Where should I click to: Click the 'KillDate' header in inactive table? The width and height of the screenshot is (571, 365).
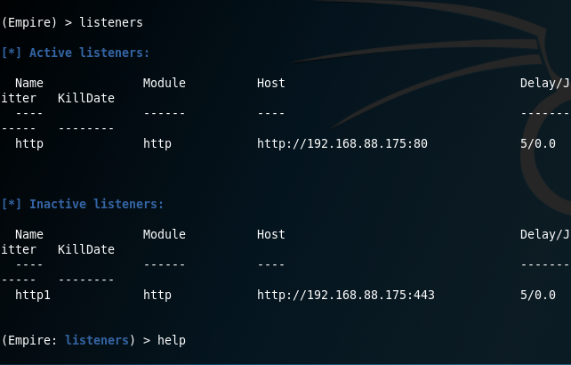(86, 249)
